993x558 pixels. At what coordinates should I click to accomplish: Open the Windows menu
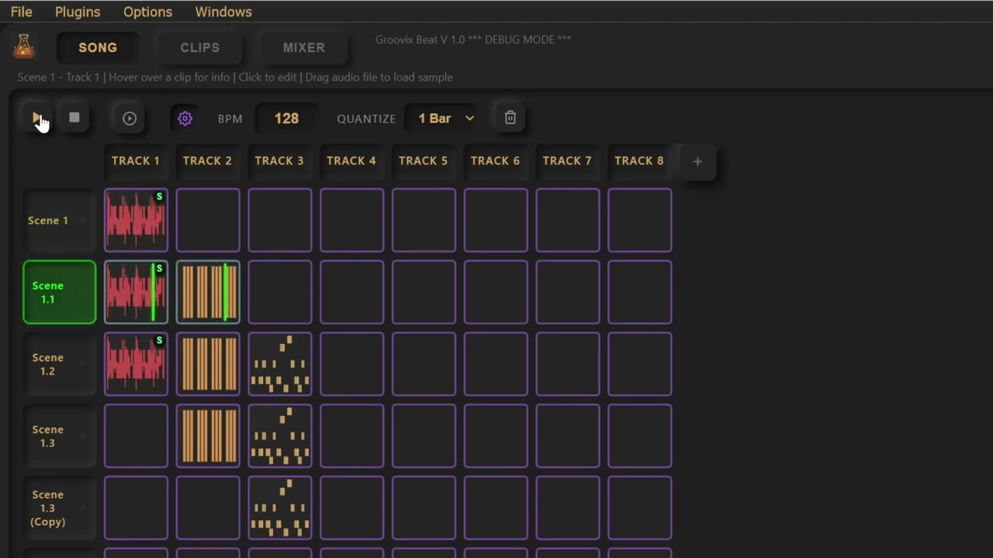(x=223, y=12)
